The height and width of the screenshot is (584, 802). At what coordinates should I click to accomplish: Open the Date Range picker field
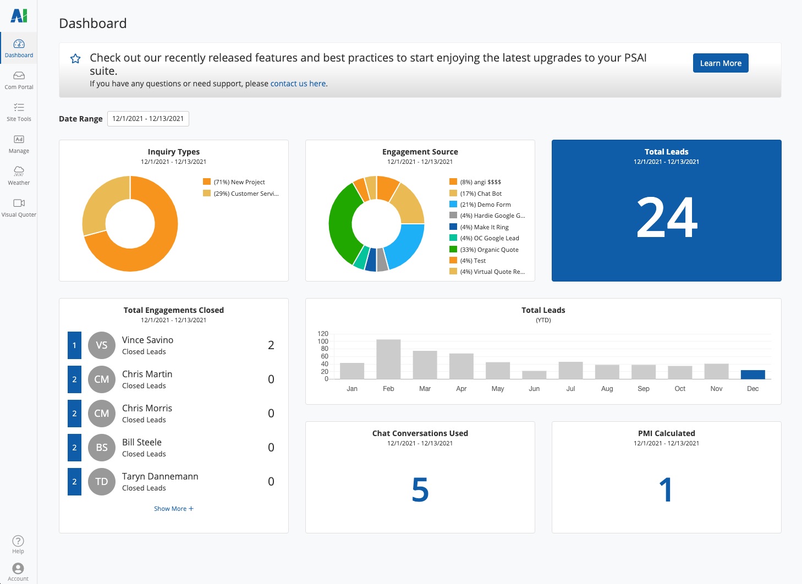coord(148,119)
